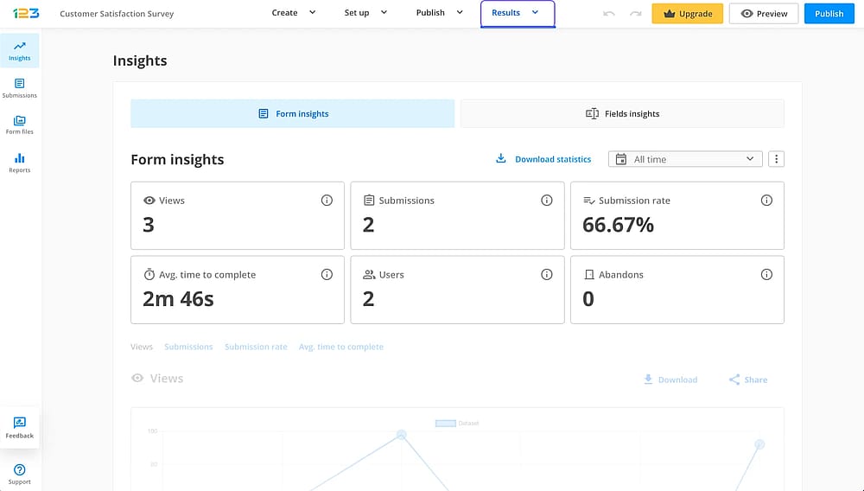The height and width of the screenshot is (491, 864).
Task: Open the Feedback panel
Action: click(x=20, y=428)
